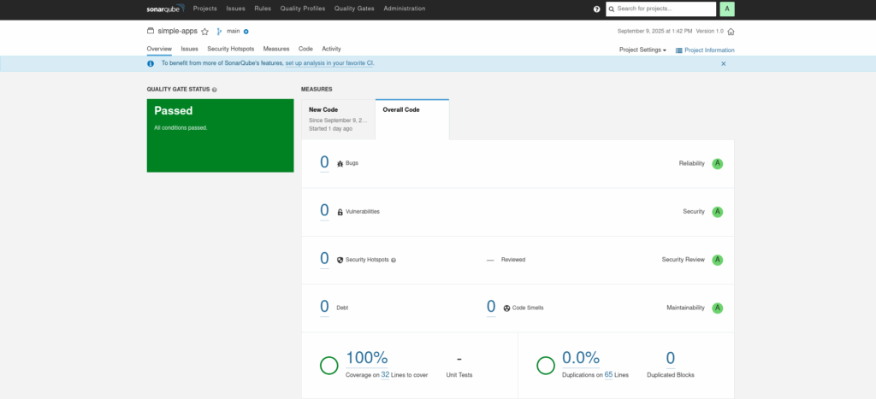876x399 pixels.
Task: Go to the Security Hotspots project tab
Action: tap(231, 49)
